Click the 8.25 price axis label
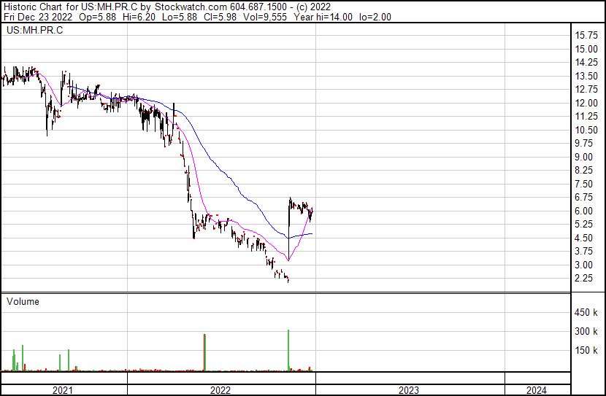606x396 pixels. point(583,171)
